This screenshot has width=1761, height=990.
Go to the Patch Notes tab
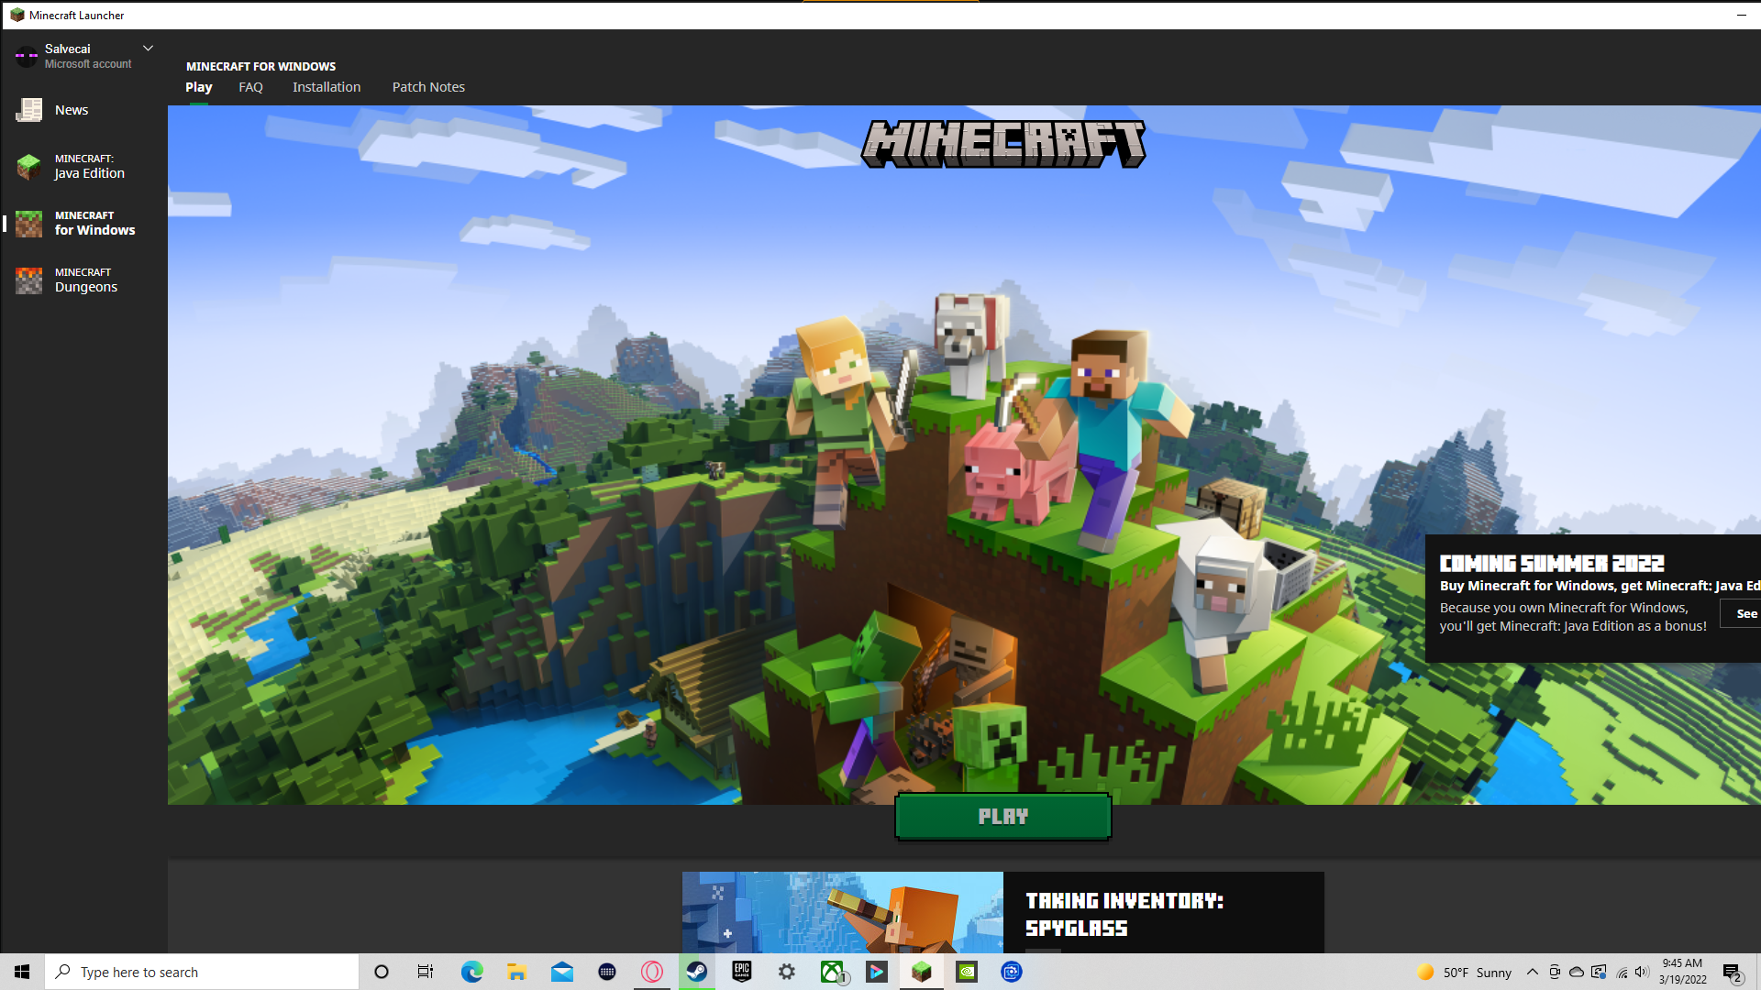tap(428, 87)
